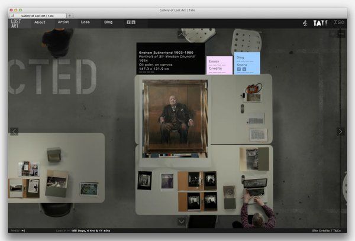
Task: Toggle the Audio sound control
Action: pos(18,230)
